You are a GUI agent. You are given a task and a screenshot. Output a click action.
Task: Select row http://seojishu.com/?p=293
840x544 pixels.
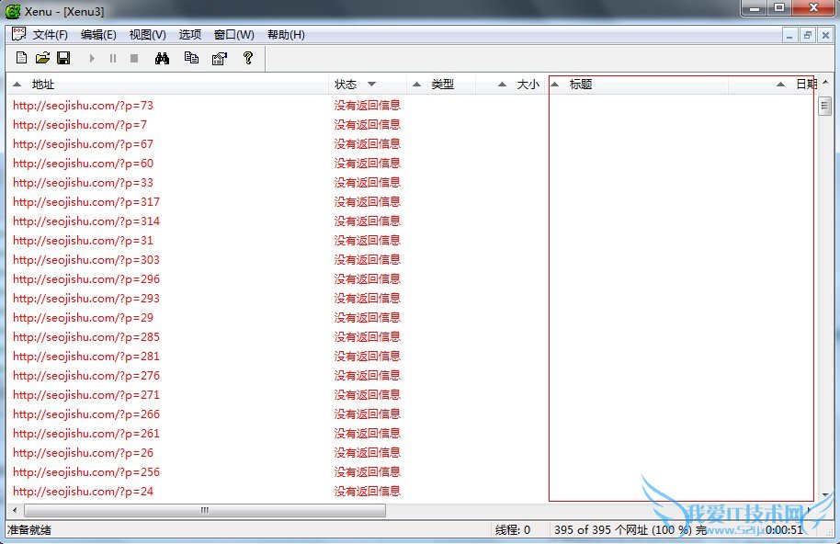point(86,299)
